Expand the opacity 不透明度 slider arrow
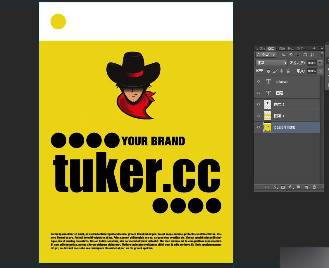329x268 pixels. [x=320, y=63]
